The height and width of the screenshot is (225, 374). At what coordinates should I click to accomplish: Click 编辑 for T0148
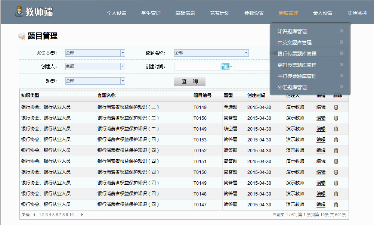pyautogui.click(x=321, y=194)
